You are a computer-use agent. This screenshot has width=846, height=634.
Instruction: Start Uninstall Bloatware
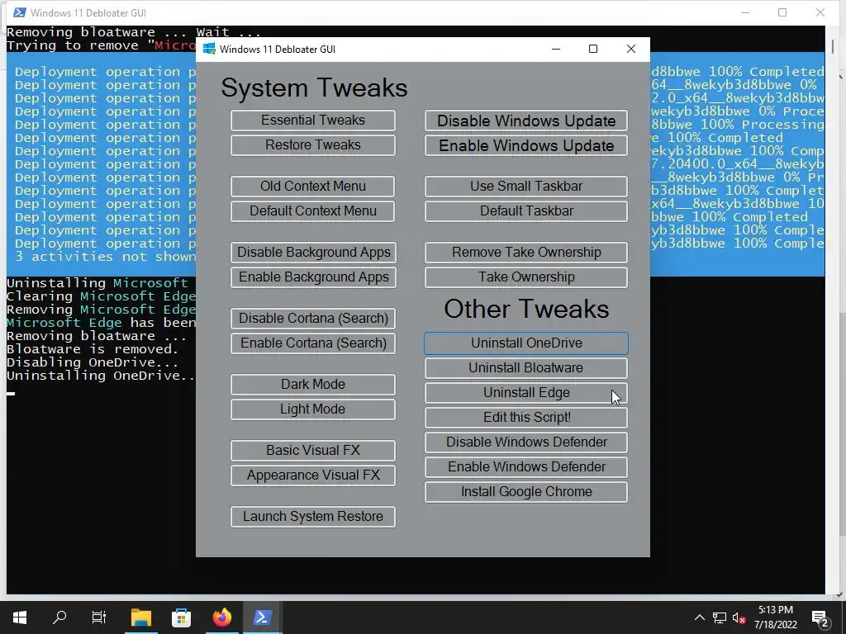point(526,368)
